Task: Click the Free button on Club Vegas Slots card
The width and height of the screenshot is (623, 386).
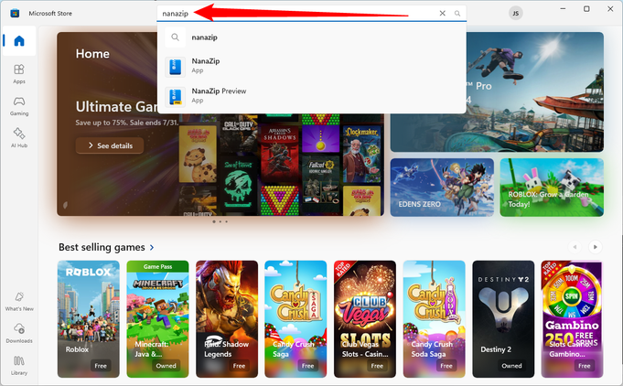Action: click(377, 366)
